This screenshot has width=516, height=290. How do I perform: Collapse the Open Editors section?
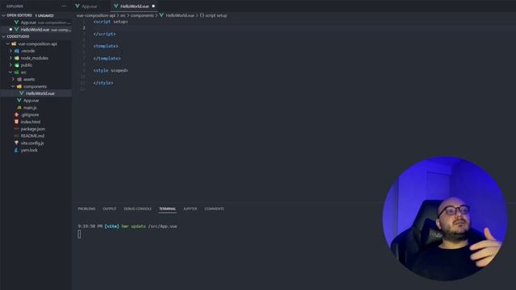(x=3, y=15)
